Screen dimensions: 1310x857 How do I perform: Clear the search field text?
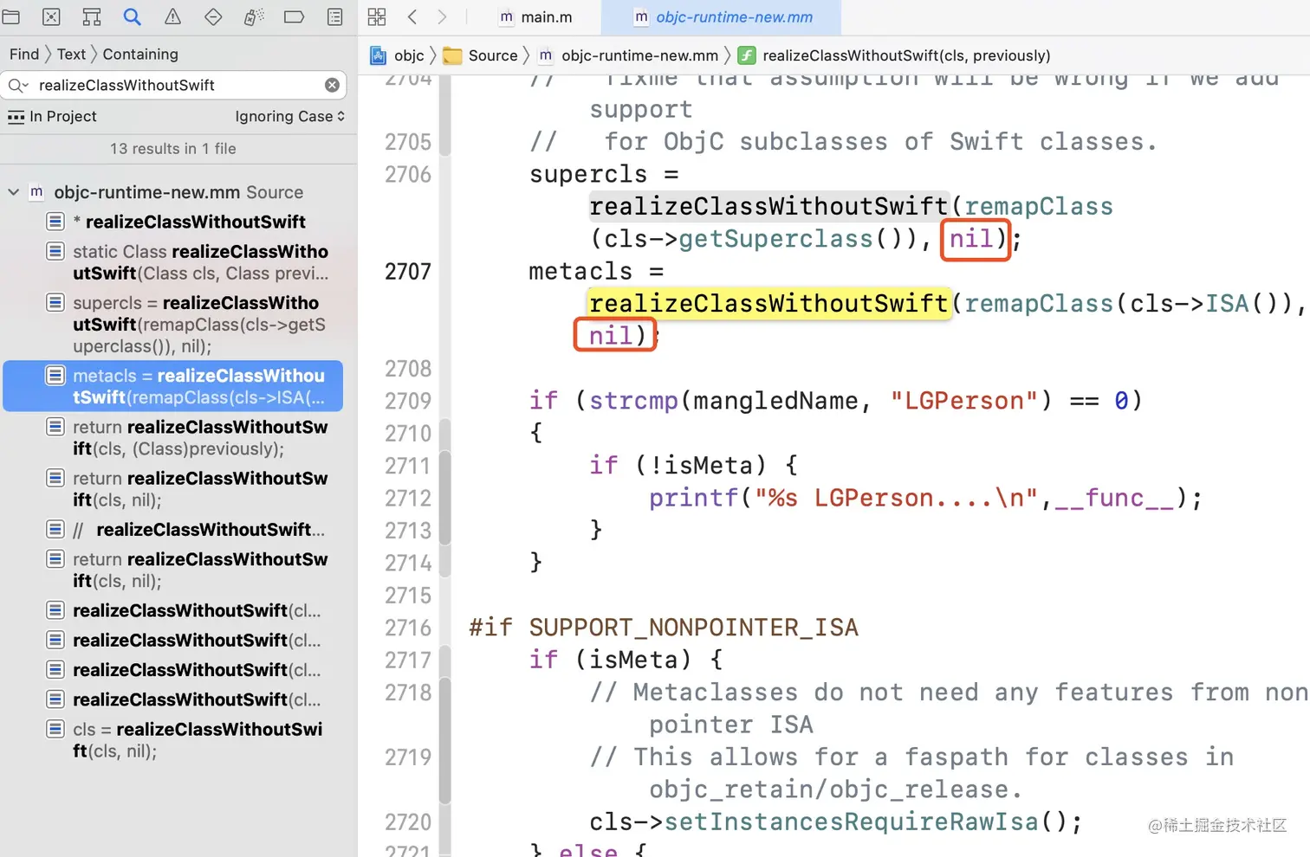(x=332, y=85)
